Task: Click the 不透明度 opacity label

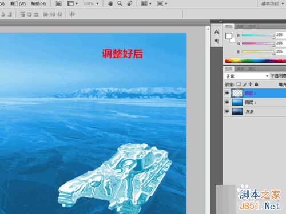Action: coord(279,76)
